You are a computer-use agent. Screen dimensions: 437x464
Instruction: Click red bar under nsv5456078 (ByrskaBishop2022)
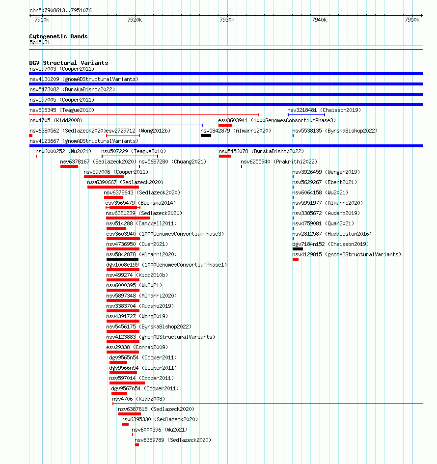coord(225,156)
